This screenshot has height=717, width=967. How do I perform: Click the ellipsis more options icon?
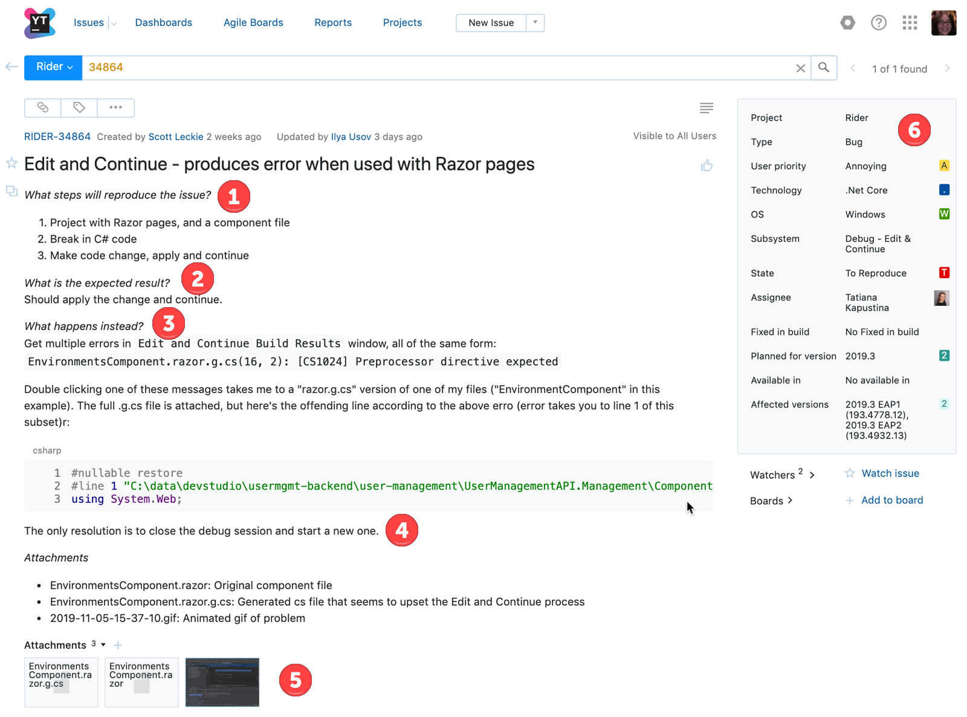(x=115, y=108)
